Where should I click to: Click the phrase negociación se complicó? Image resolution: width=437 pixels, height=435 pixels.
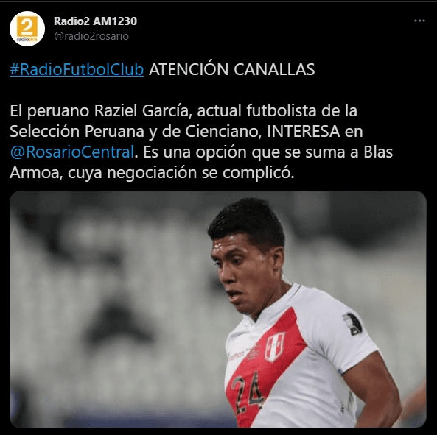(x=200, y=173)
